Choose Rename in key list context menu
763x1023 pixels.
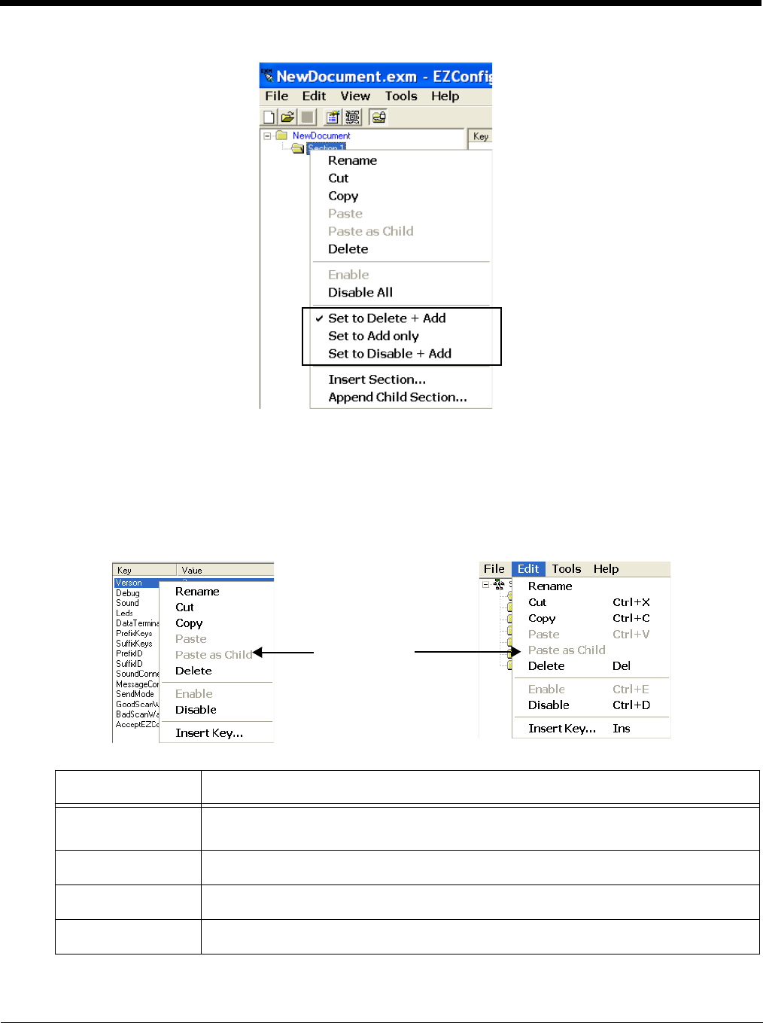point(216,592)
